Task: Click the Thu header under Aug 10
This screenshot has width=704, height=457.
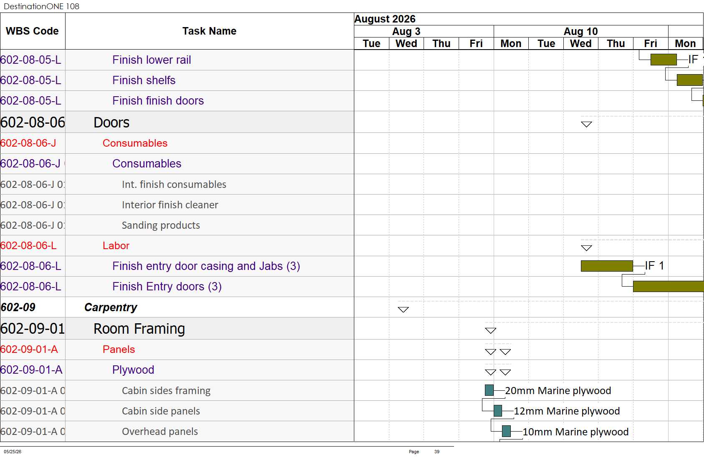Action: click(616, 44)
